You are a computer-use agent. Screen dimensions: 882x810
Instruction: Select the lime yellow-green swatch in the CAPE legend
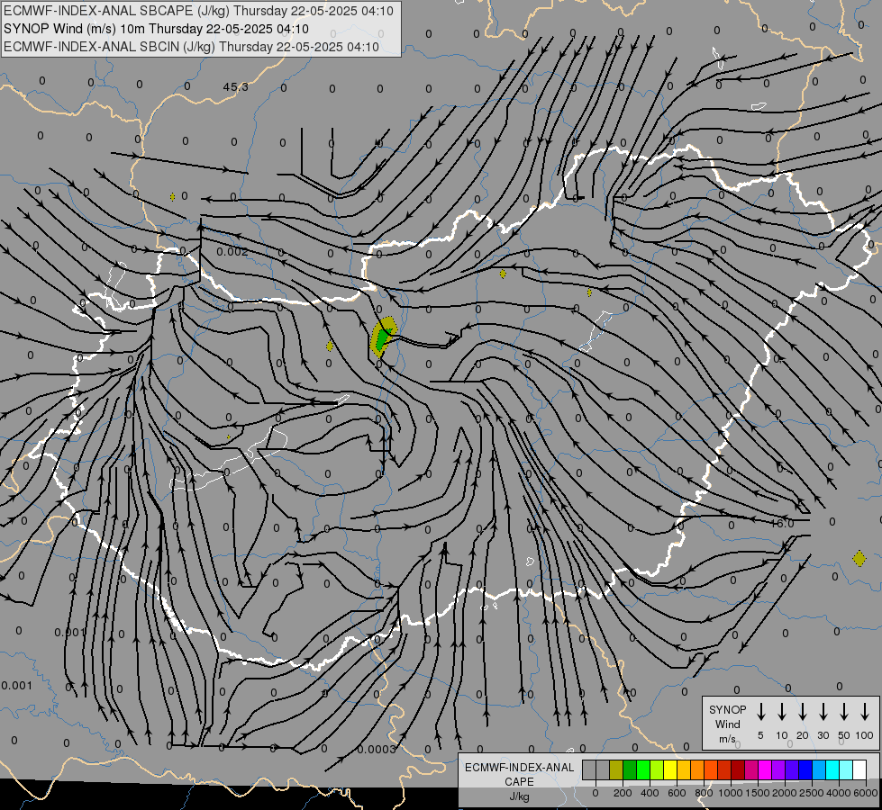tap(657, 769)
